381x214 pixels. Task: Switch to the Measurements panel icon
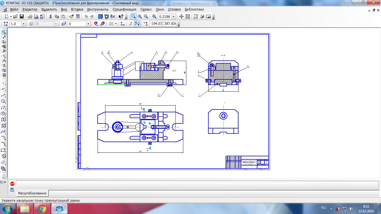[4, 61]
